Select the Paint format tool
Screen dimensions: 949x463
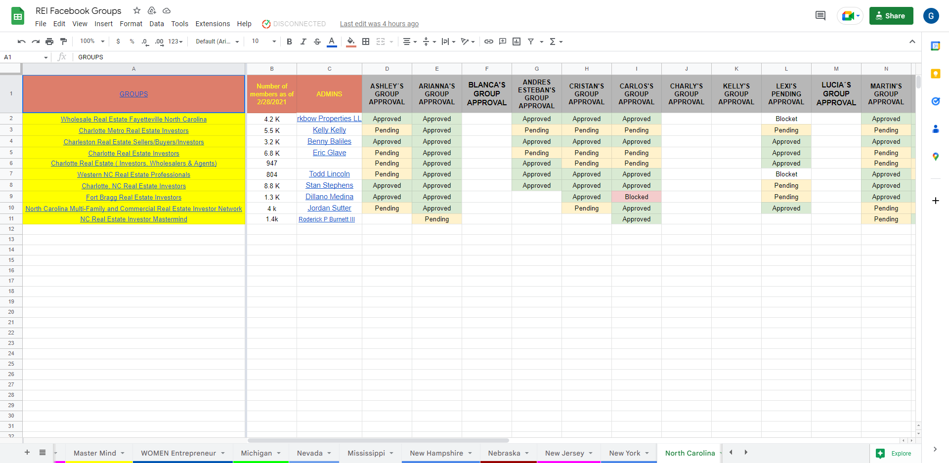click(x=63, y=42)
